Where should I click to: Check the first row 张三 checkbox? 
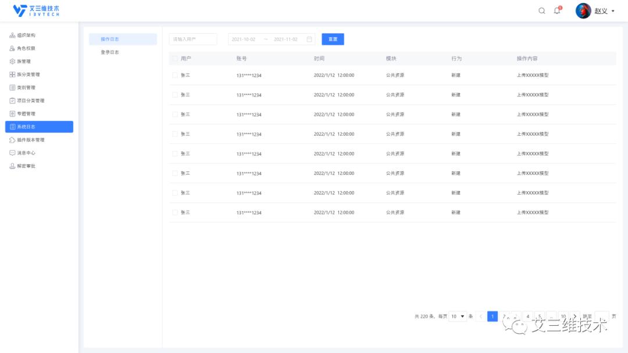(174, 75)
